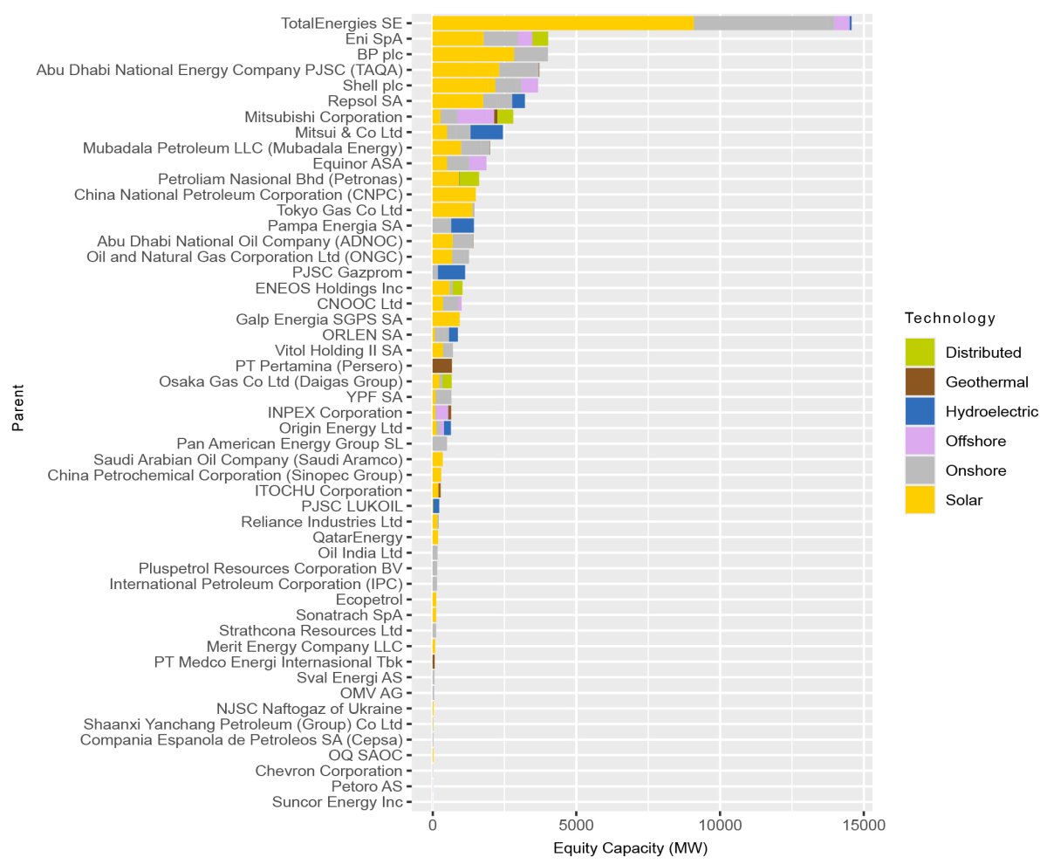Click Eni SpA distributed green bar segment
This screenshot has height=864, width=1047.
point(540,39)
